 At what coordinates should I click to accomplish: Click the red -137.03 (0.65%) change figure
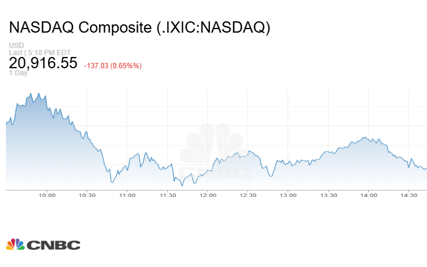coord(113,65)
